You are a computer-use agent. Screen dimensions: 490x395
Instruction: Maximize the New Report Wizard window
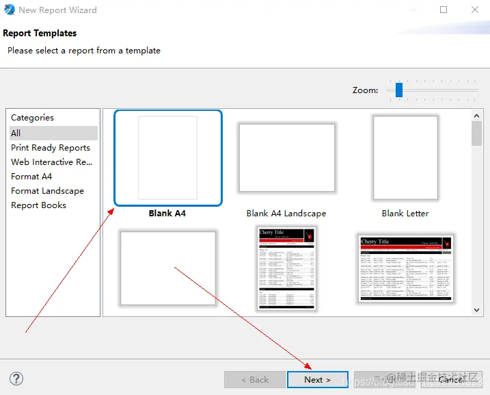444,10
